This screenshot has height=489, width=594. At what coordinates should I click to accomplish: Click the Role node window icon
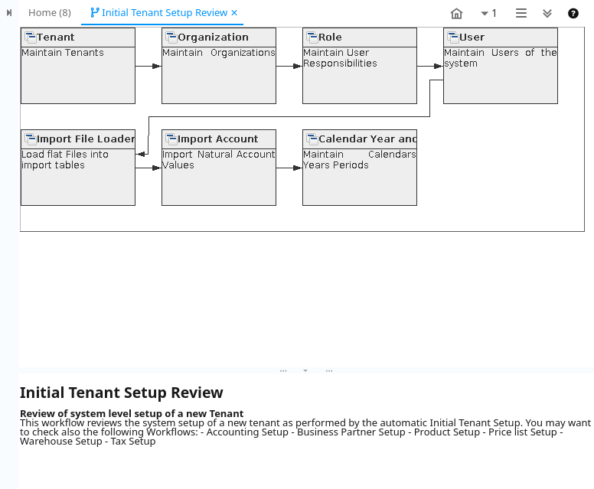(312, 37)
